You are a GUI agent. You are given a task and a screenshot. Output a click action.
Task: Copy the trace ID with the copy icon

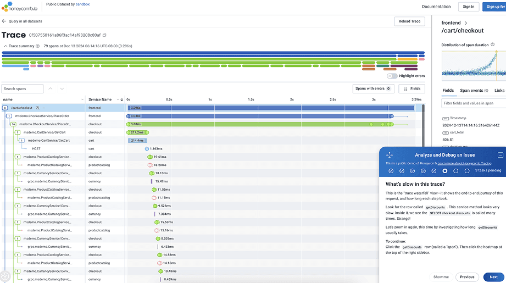click(x=104, y=35)
